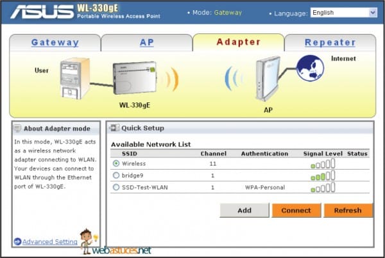This screenshot has height=258, width=385.
Task: Open the Advanced Setting link
Action: (50, 242)
